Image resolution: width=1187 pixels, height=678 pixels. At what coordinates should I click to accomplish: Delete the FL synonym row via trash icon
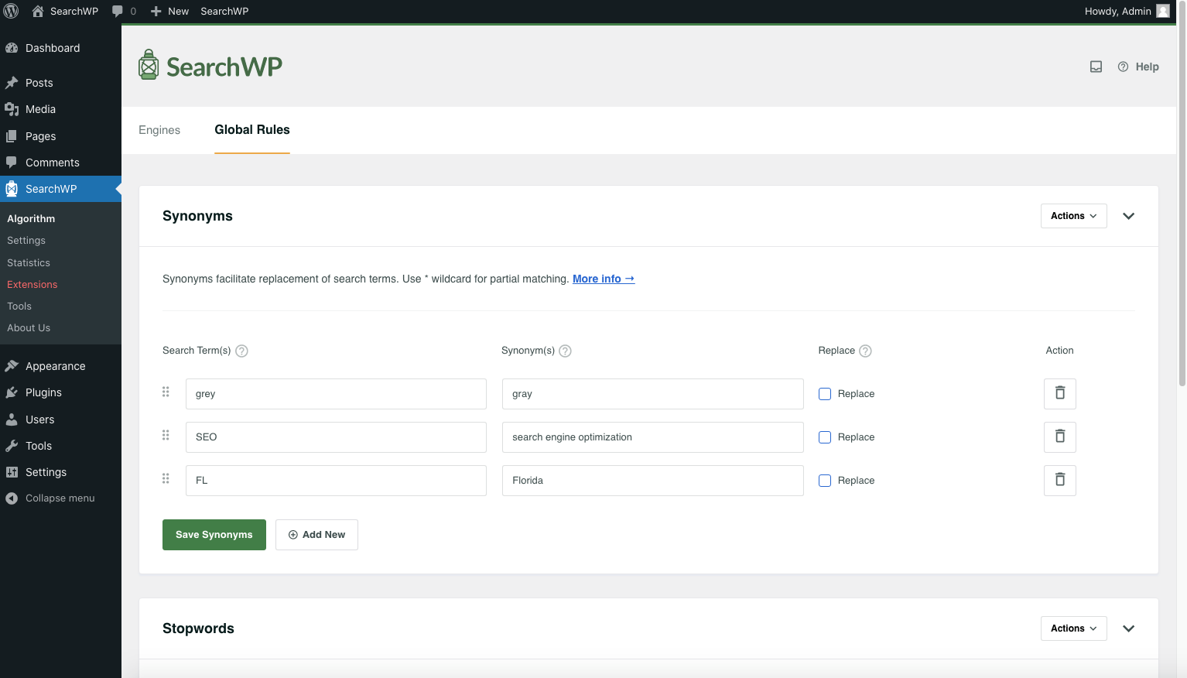(x=1059, y=480)
